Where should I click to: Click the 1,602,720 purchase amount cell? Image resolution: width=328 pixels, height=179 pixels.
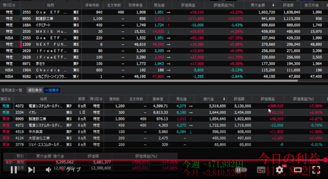pyautogui.click(x=266, y=12)
